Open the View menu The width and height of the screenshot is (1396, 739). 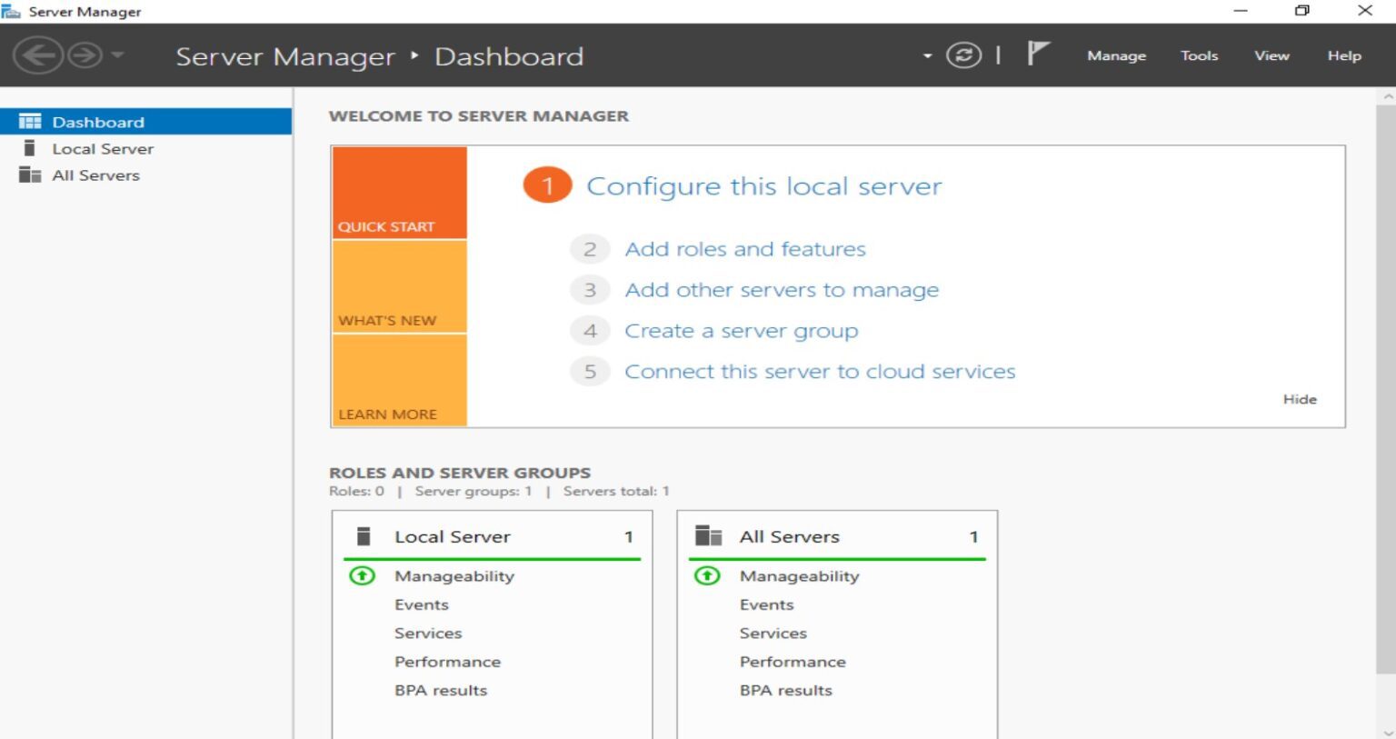coord(1271,55)
